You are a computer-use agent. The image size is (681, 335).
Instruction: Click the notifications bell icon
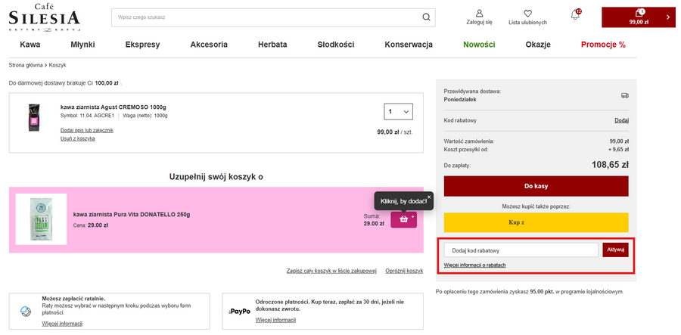575,16
